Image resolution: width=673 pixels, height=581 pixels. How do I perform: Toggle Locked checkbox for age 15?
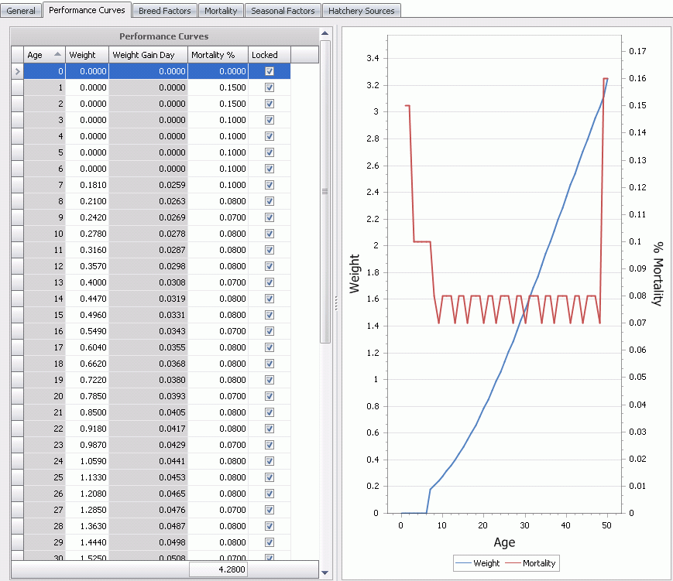[270, 315]
